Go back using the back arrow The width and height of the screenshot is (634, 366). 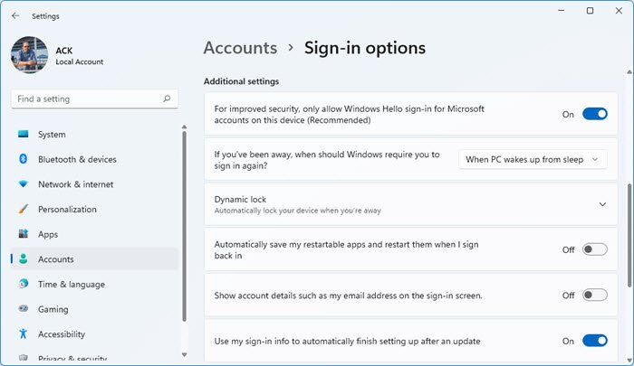[15, 15]
